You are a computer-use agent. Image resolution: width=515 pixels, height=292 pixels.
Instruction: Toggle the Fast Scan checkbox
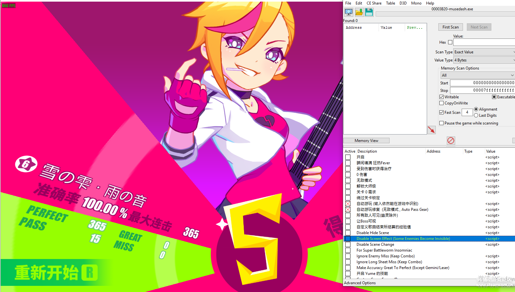442,113
